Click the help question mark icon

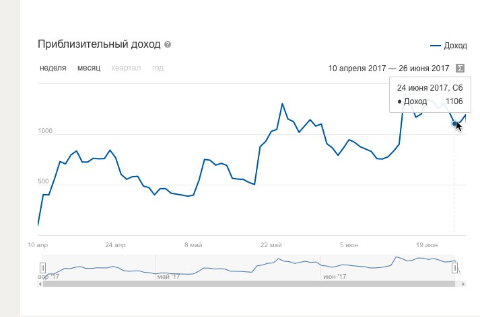pos(168,45)
